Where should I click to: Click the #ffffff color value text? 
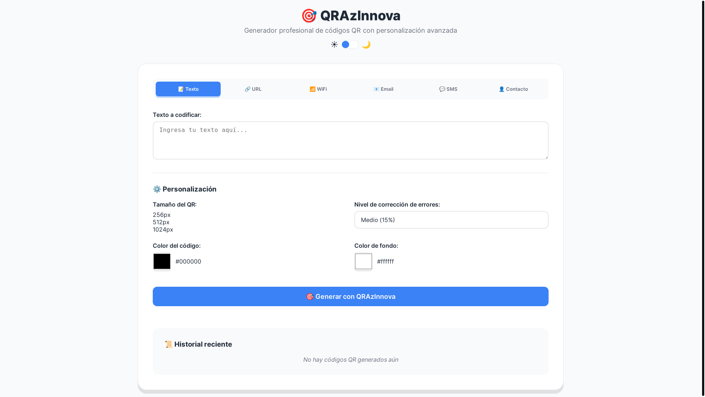386,261
